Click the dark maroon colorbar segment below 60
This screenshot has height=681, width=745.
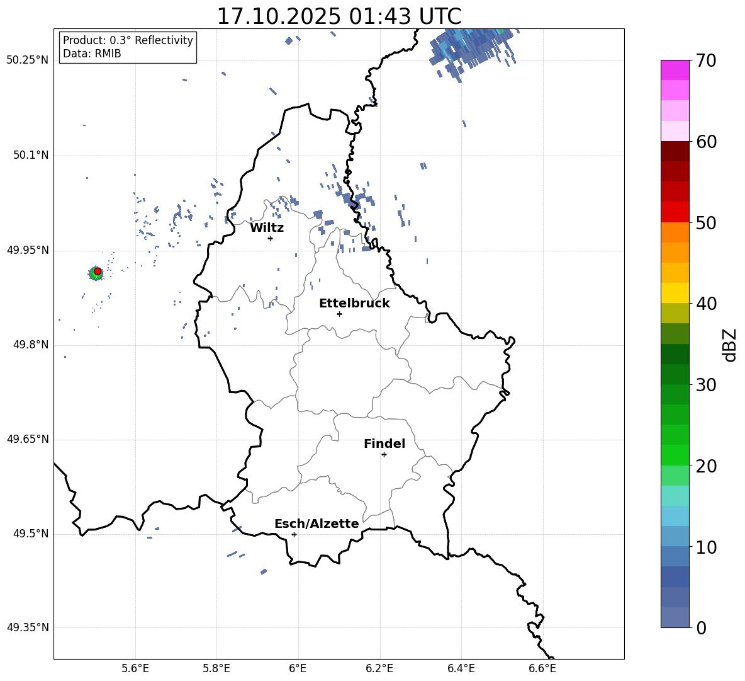675,151
